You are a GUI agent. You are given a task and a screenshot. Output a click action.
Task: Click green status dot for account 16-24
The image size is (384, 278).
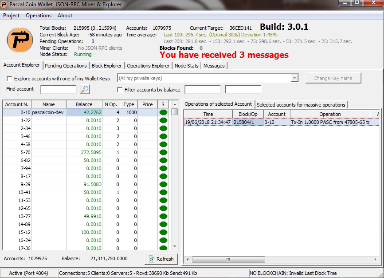tap(163, 240)
